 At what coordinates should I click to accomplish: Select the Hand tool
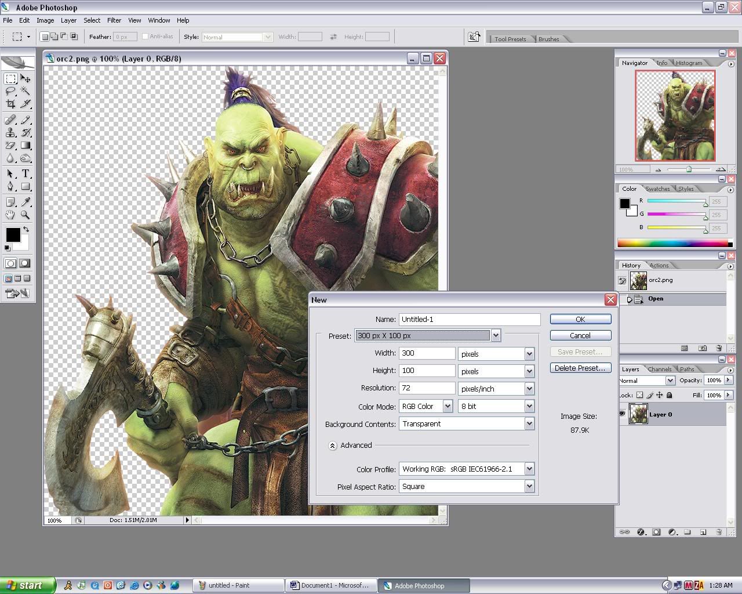tap(10, 215)
